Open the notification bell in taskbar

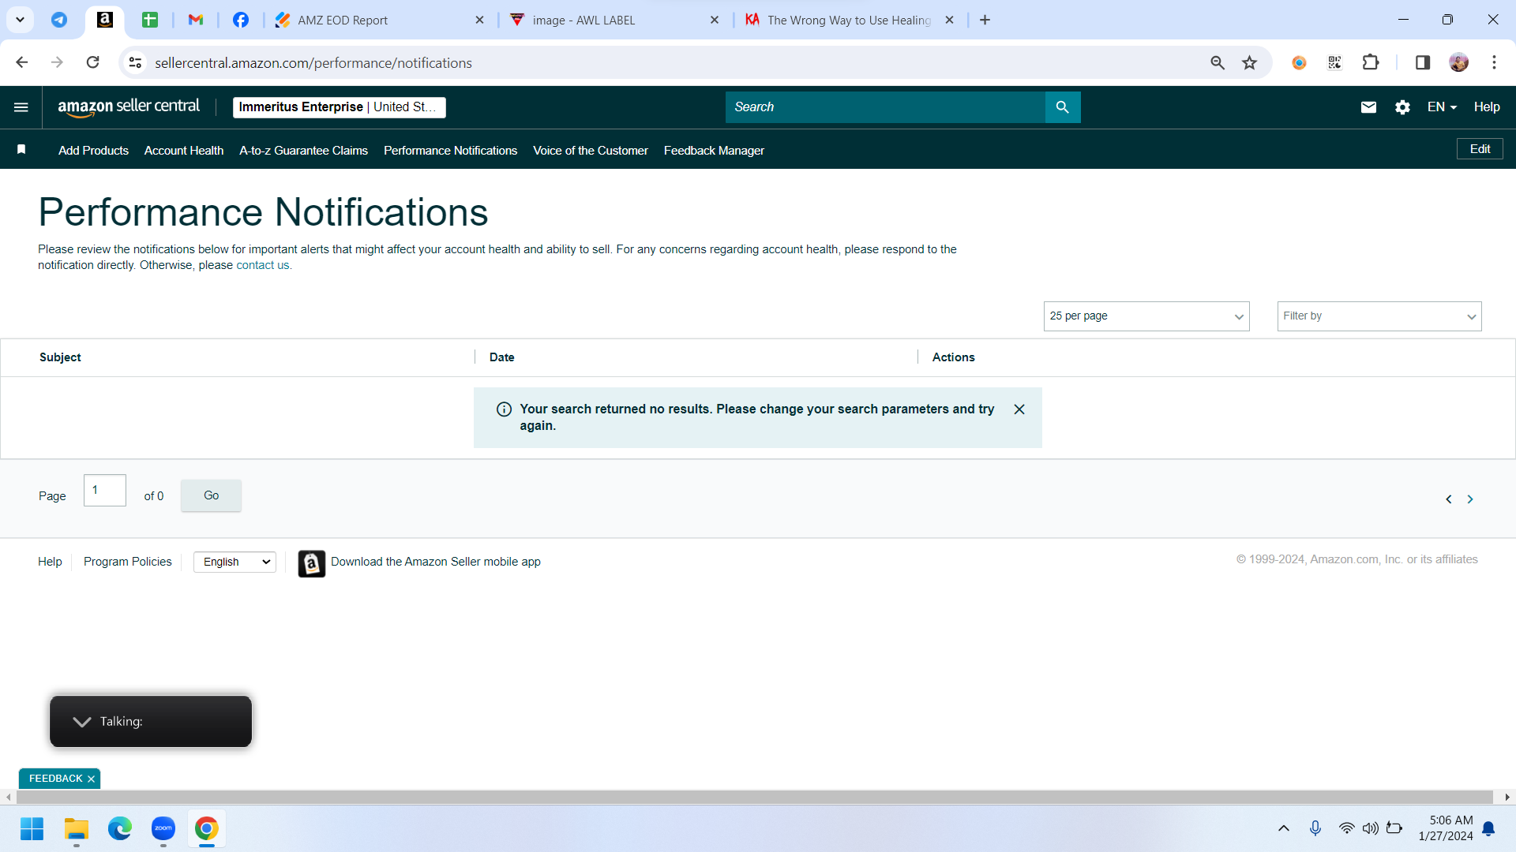tap(1489, 828)
